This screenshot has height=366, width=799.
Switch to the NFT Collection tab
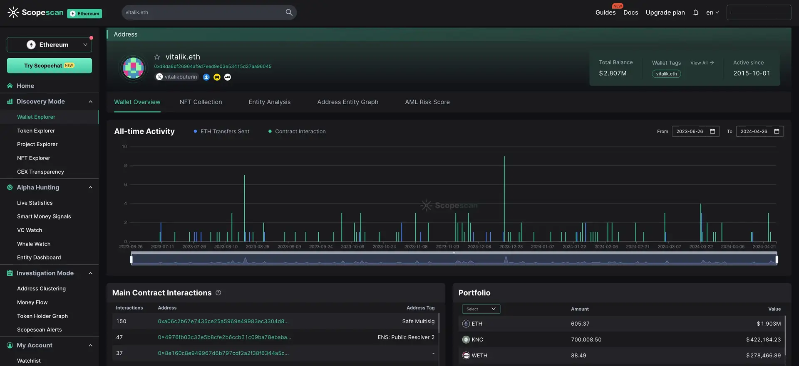click(201, 102)
